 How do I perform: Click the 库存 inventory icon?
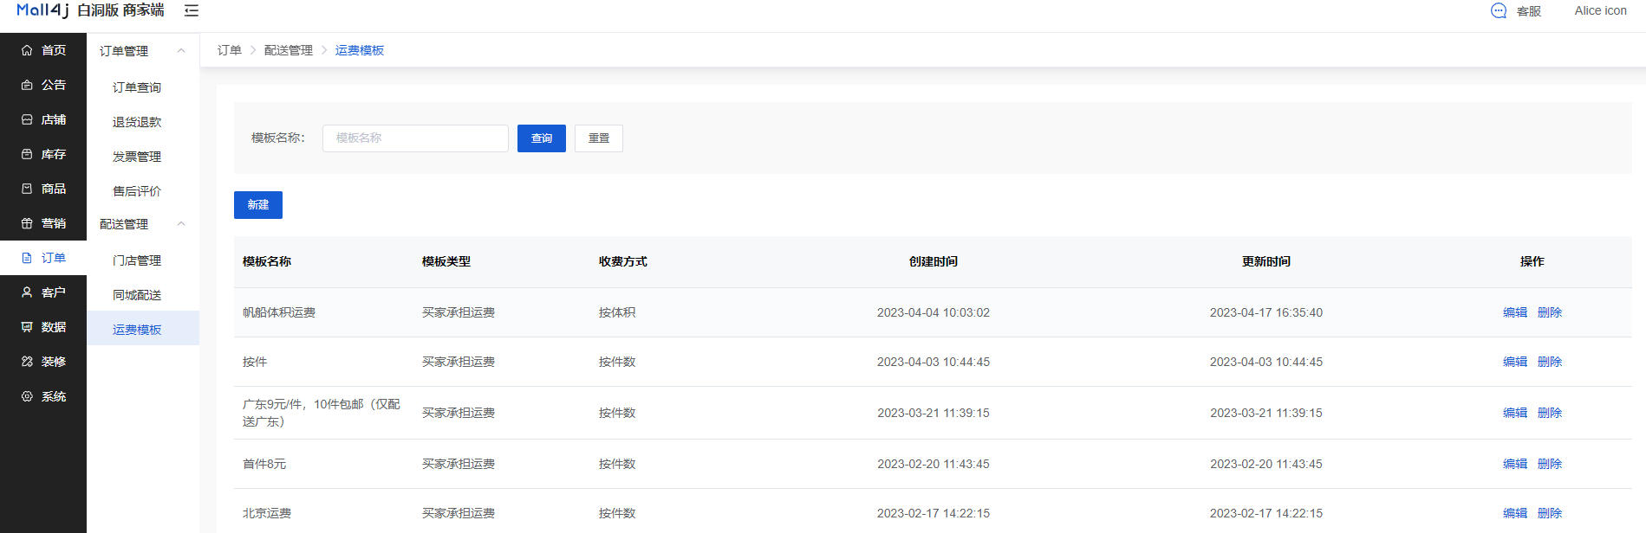[27, 154]
